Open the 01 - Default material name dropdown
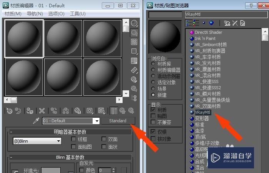Screen dimensions: 269x173 [x=97, y=121]
